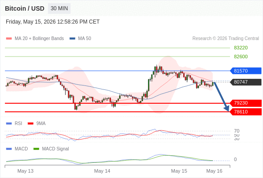Click the MA 20 Bollinger Bands pink swatch
The width and height of the screenshot is (263, 178).
tap(9, 39)
